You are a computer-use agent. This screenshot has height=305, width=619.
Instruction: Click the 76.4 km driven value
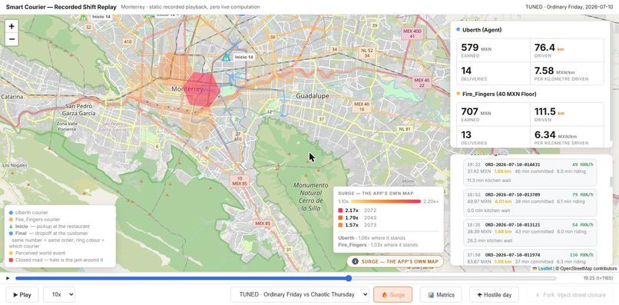click(x=545, y=48)
